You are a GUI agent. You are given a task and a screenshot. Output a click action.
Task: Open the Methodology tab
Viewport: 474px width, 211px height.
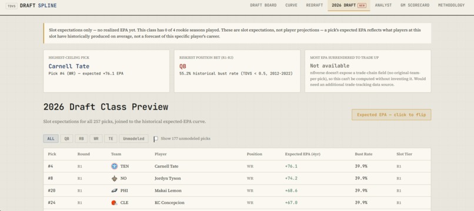(x=451, y=5)
